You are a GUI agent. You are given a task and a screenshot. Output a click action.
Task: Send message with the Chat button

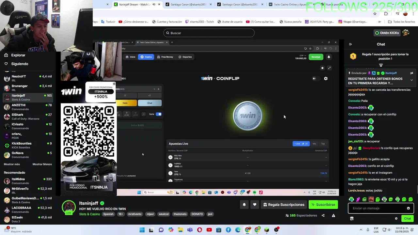click(408, 219)
